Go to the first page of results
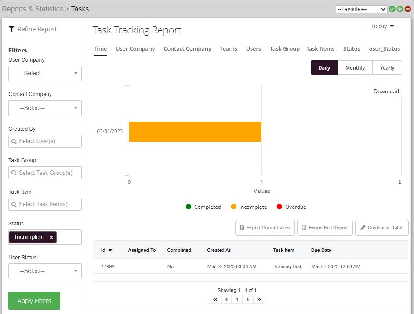Viewport: 414px width, 314px height. tap(215, 299)
